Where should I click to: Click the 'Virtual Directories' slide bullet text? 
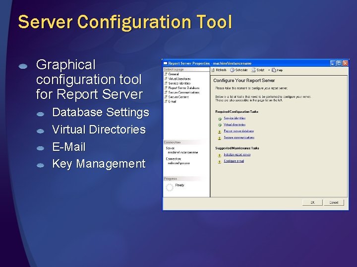coord(99,130)
